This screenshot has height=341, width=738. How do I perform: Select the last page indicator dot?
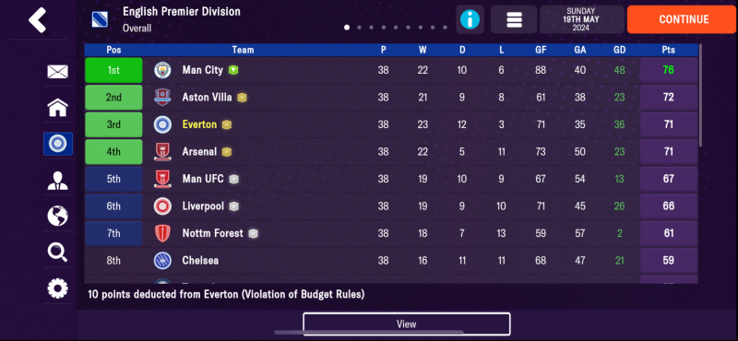tap(445, 28)
